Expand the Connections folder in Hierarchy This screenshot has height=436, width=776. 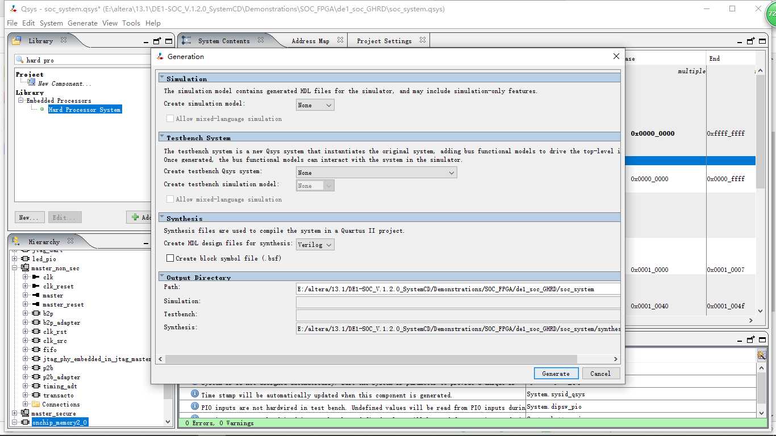coord(26,404)
